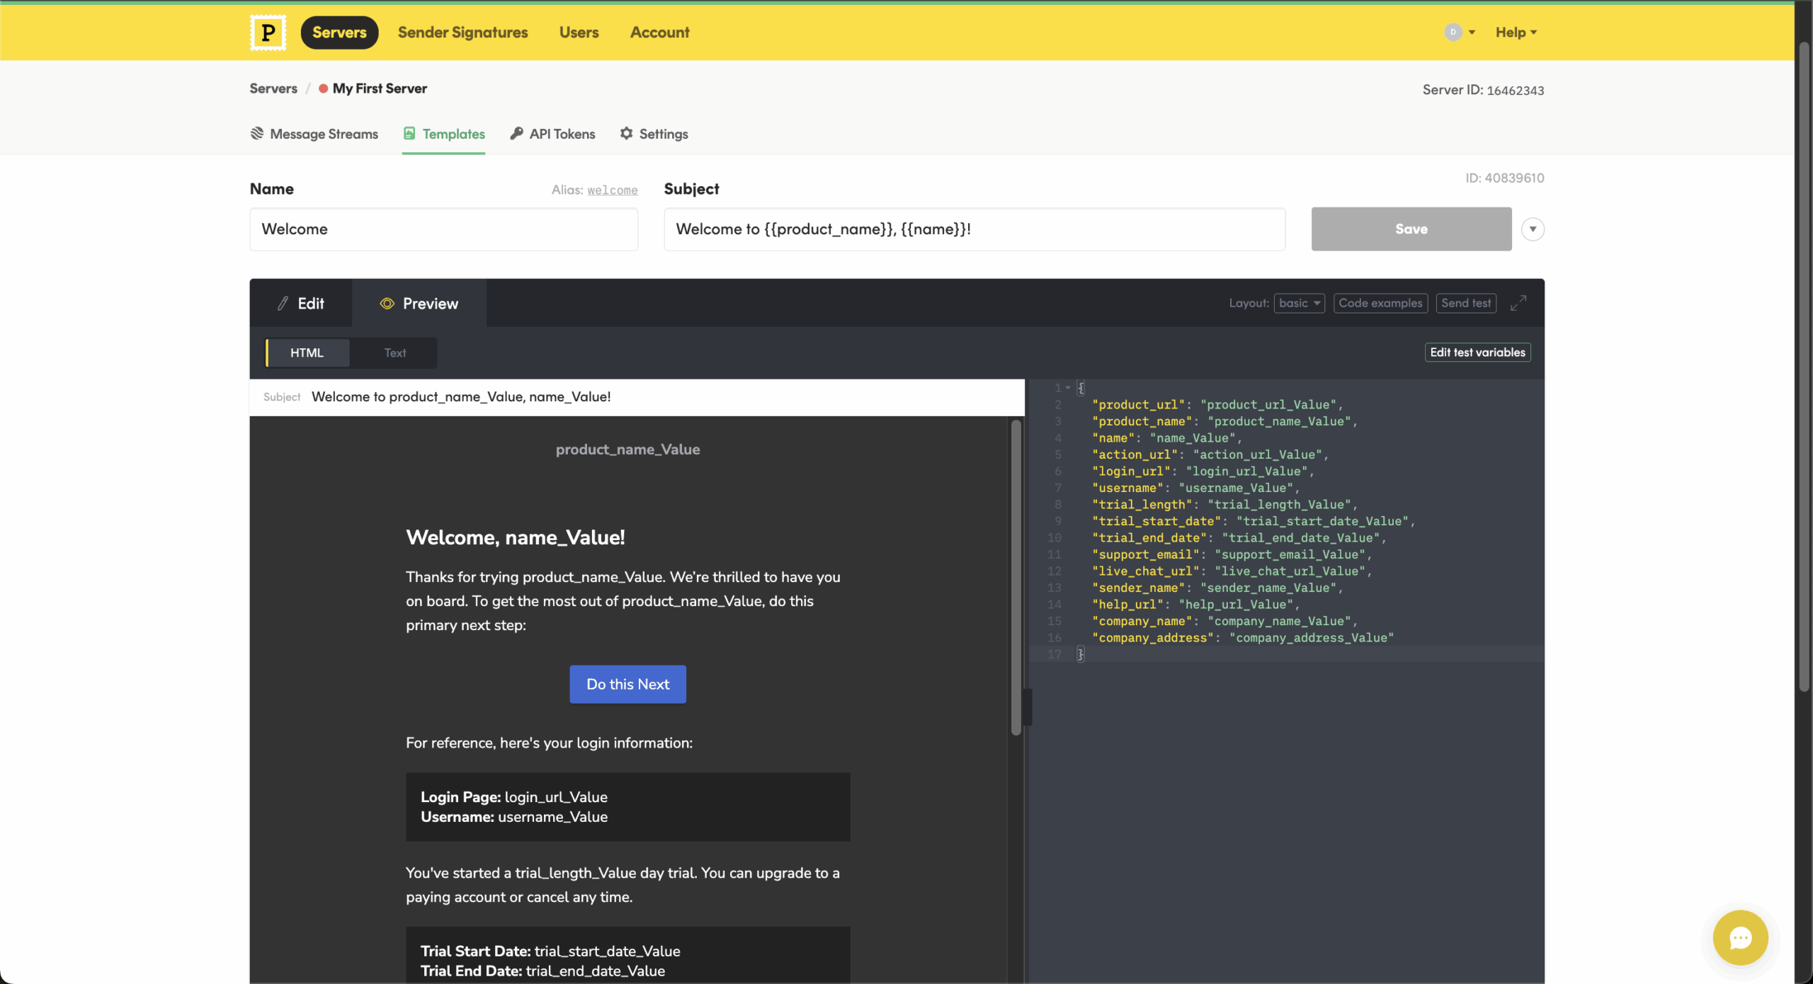This screenshot has width=1813, height=984.
Task: Click the My First Server breadcrumb
Action: click(380, 88)
